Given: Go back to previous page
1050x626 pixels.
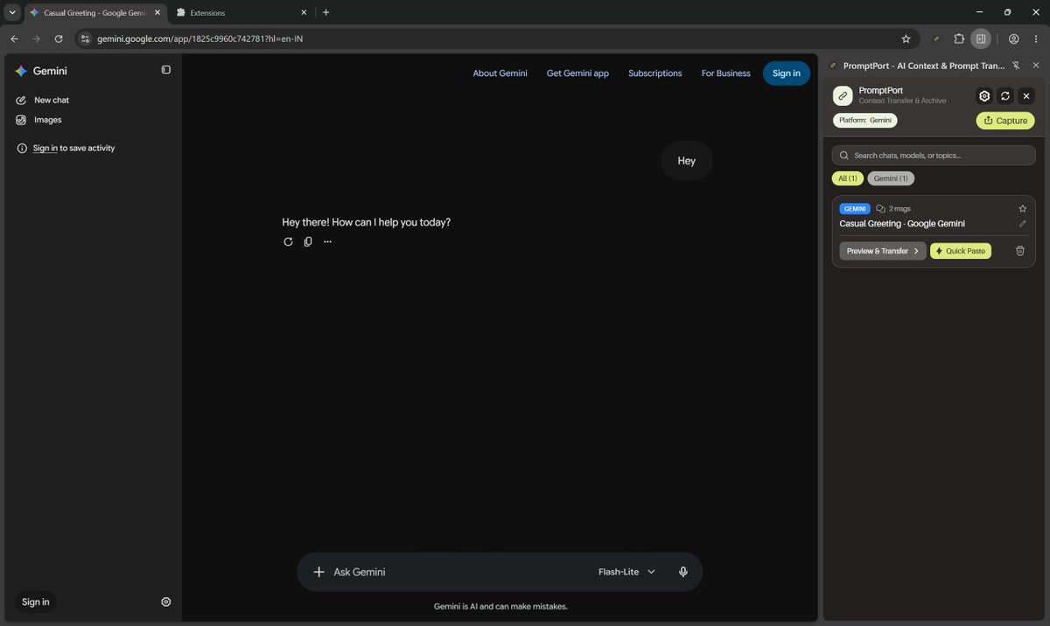Looking at the screenshot, I should tap(14, 38).
